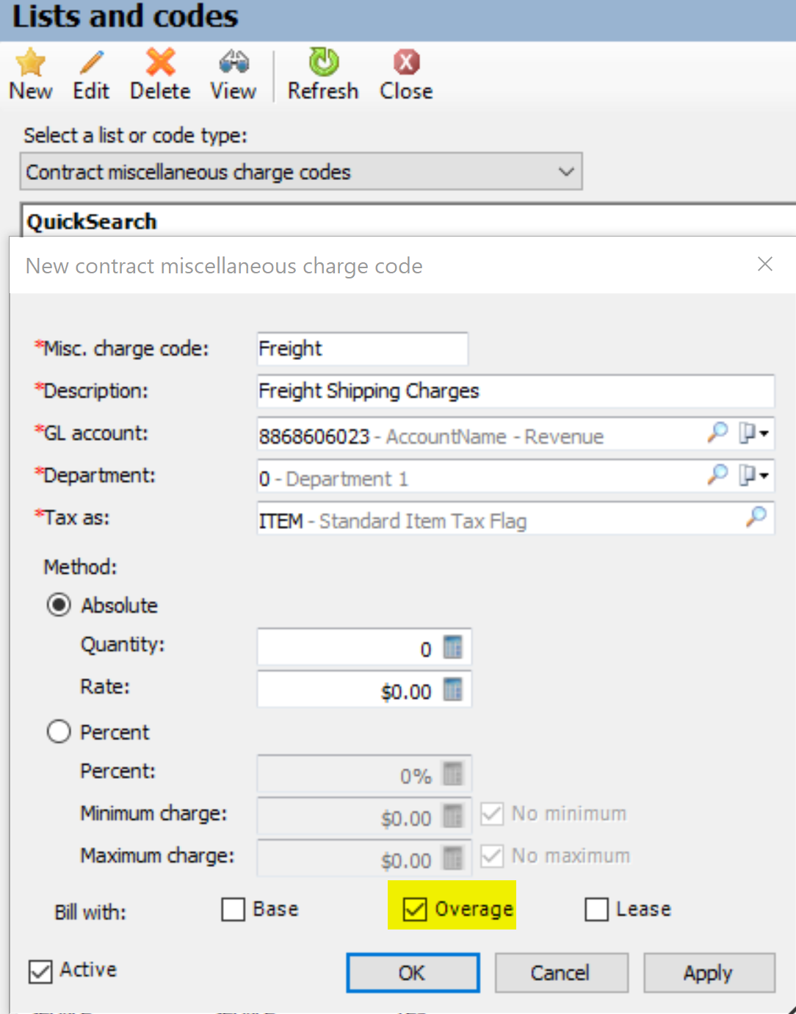Open Tax as lookup magnifier
Viewport: 796px width, 1014px height.
click(756, 517)
